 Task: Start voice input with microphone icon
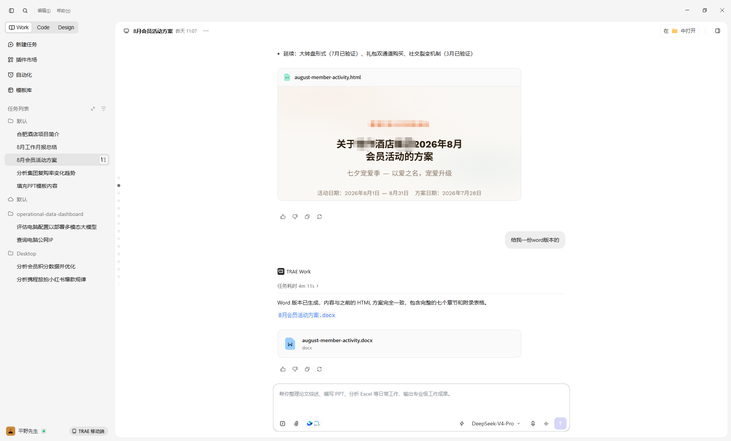[533, 424]
